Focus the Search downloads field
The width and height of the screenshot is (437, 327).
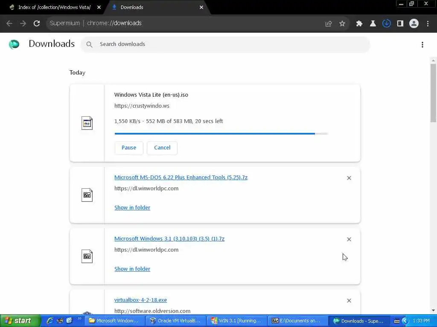pyautogui.click(x=225, y=44)
